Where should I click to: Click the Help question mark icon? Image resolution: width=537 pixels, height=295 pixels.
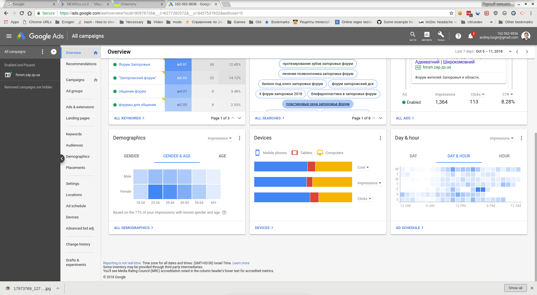pyautogui.click(x=458, y=36)
